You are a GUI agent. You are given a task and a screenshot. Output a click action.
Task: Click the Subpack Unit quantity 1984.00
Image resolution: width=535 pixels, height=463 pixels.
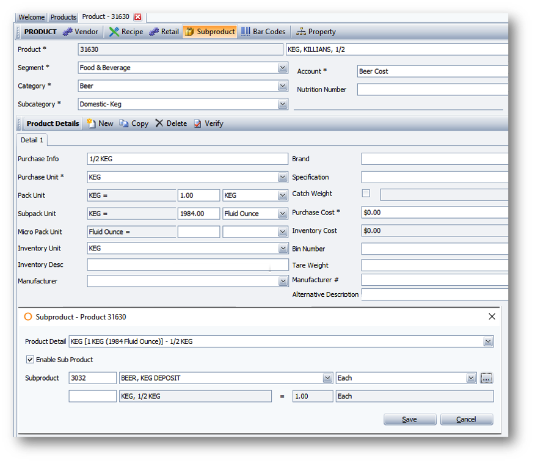tap(198, 214)
